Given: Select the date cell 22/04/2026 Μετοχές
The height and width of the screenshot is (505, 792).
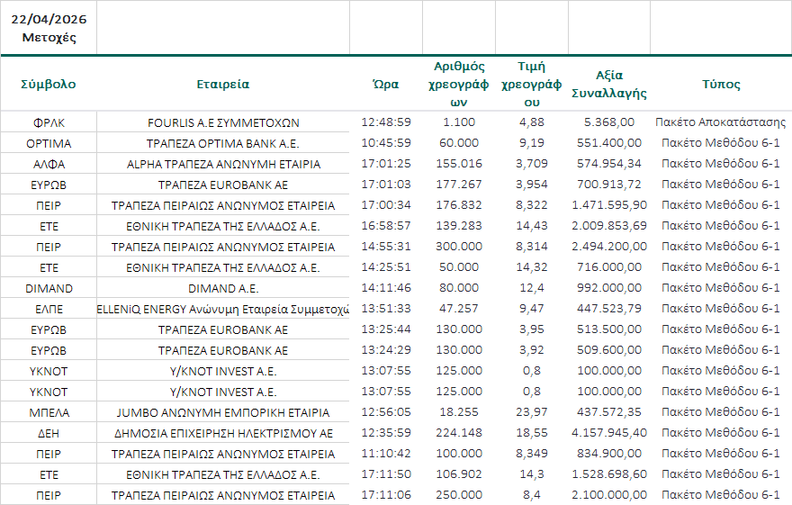Looking at the screenshot, I should pyautogui.click(x=49, y=28).
